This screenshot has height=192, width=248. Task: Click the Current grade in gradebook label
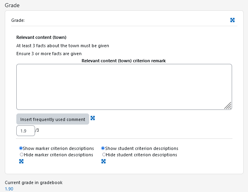coord(34,182)
